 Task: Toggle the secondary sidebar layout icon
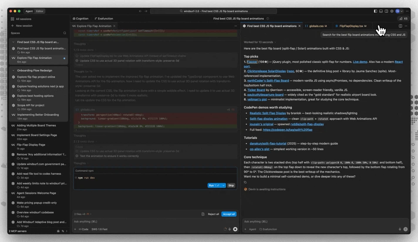coord(386,11)
